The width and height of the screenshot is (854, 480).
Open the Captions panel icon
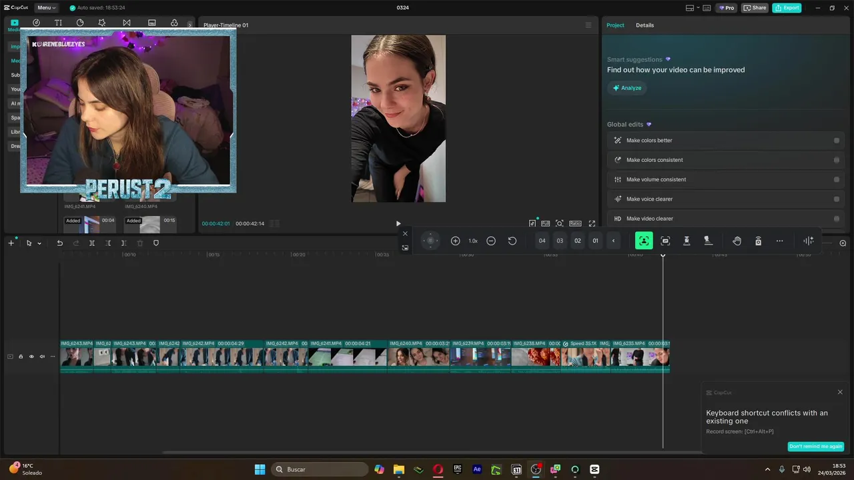[151, 23]
